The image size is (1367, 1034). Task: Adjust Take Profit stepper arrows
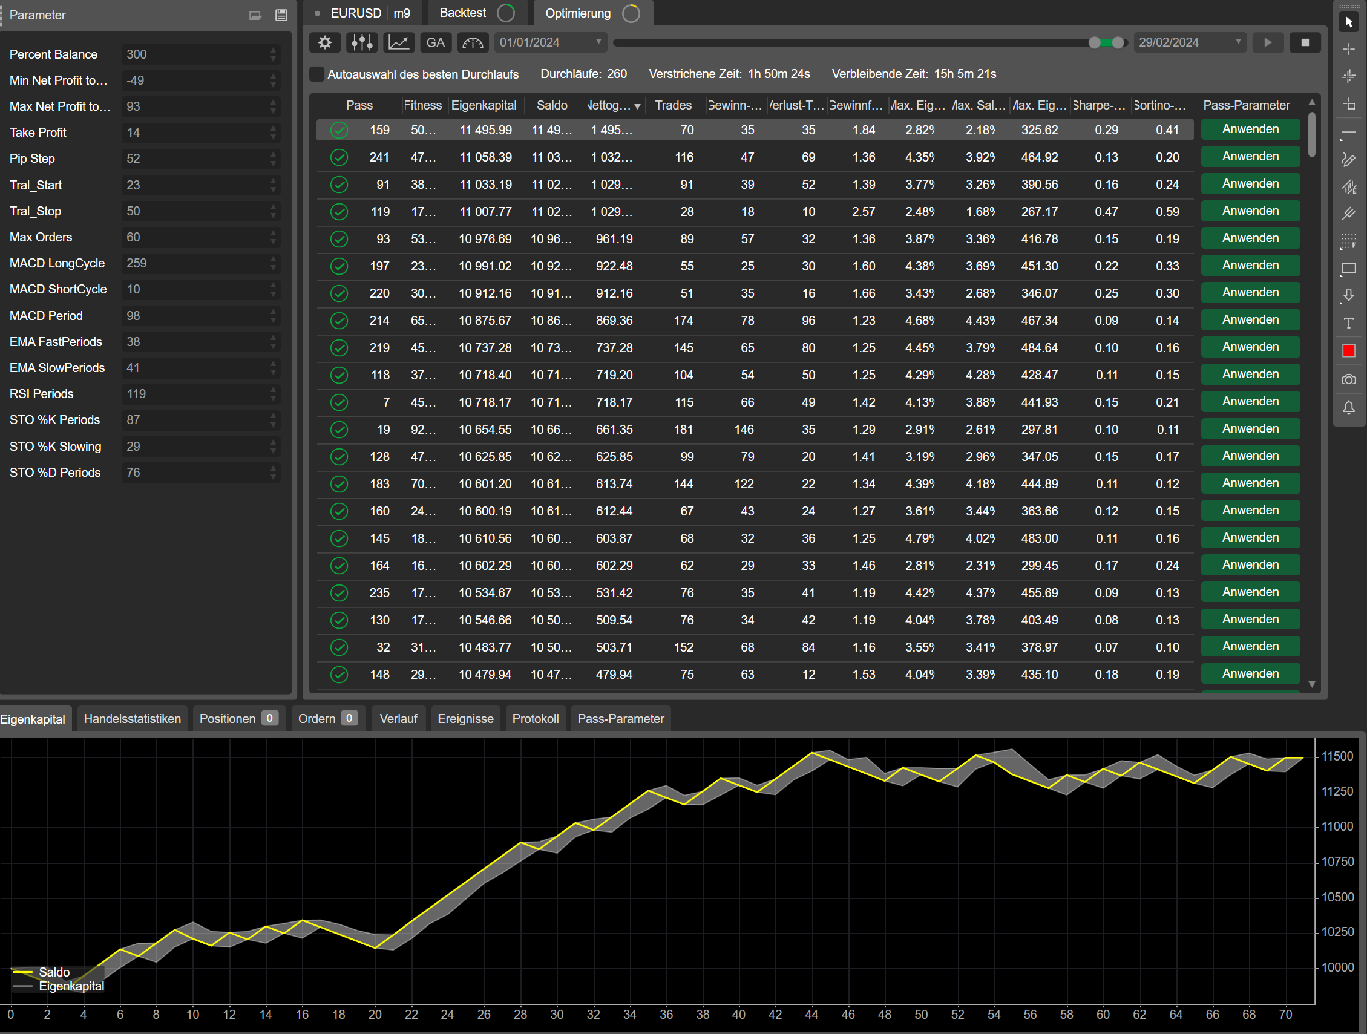[273, 133]
